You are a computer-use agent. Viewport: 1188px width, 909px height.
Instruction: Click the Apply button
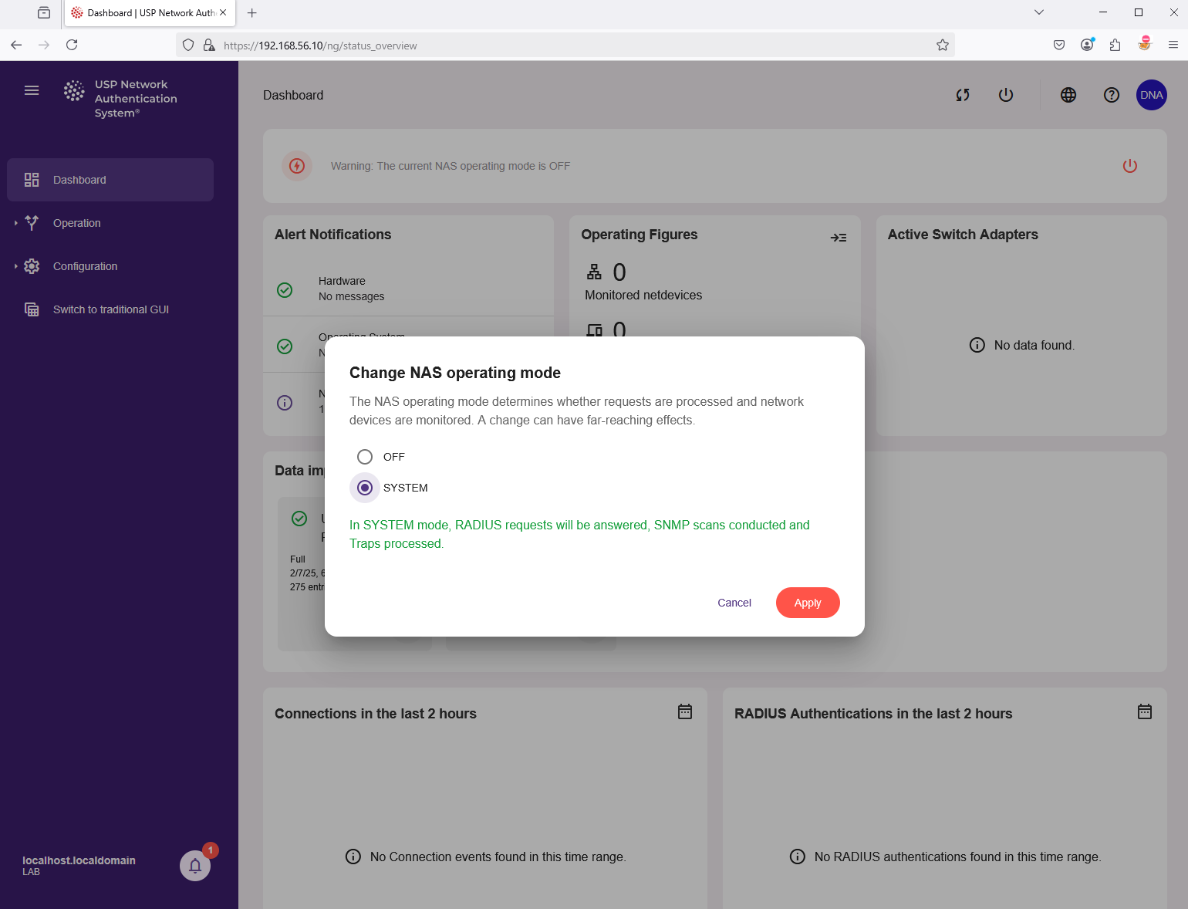point(807,603)
